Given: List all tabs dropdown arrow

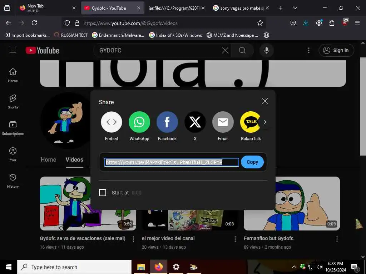Looking at the screenshot, I should point(295,8).
